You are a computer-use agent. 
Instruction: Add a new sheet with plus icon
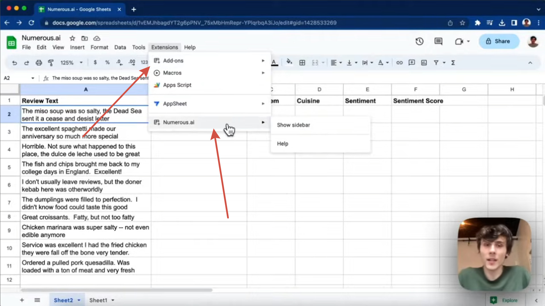[22, 300]
